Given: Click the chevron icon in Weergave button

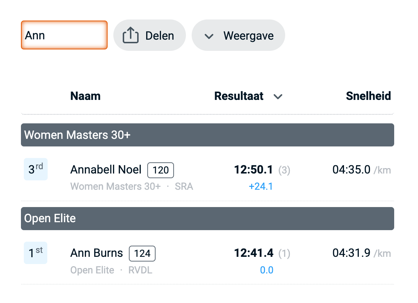Looking at the screenshot, I should click(209, 36).
